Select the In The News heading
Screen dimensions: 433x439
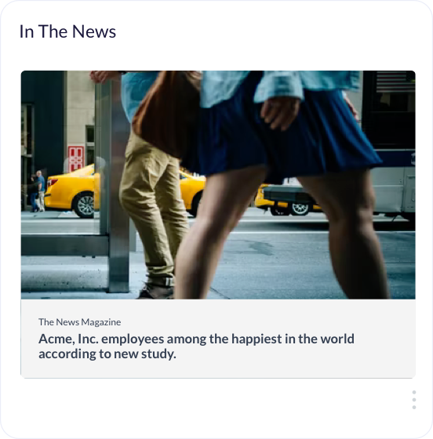(x=67, y=31)
